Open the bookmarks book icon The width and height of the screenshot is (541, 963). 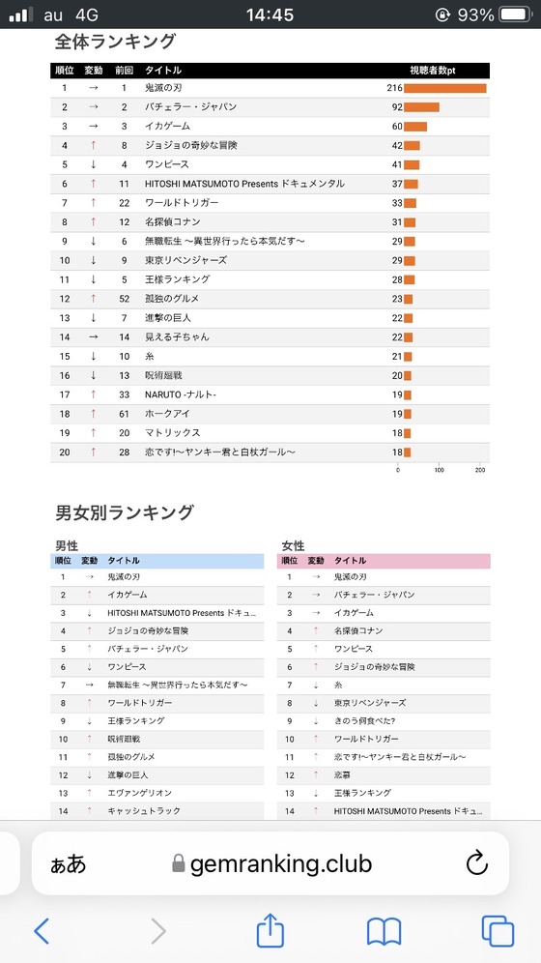[x=384, y=932]
